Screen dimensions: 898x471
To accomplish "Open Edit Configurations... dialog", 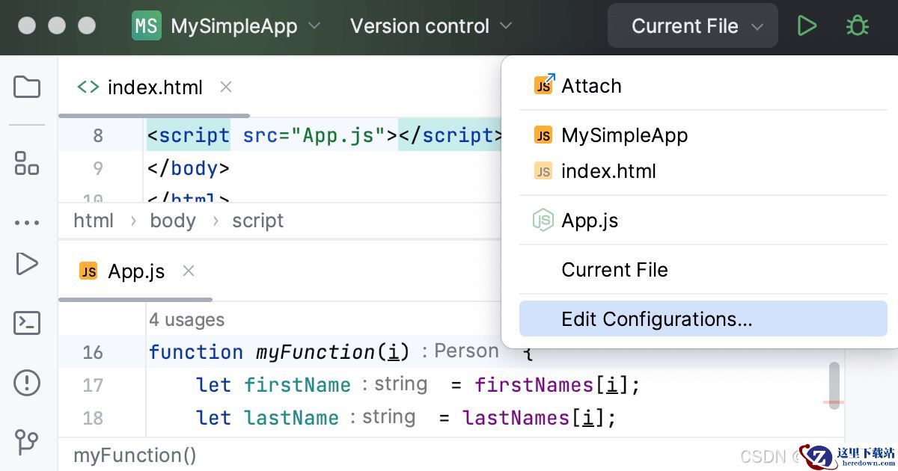I will point(703,319).
